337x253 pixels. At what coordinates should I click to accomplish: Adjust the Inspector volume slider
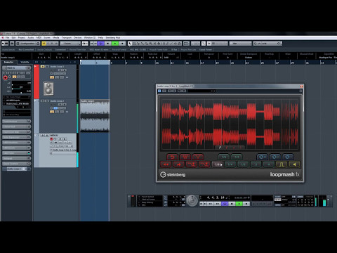tap(21, 83)
